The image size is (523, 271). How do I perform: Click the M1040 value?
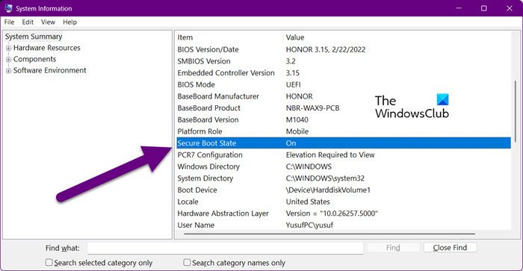(x=297, y=119)
